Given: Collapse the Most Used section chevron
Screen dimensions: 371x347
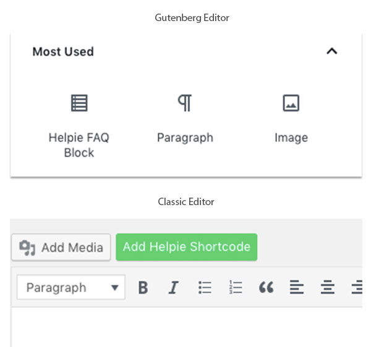Looking at the screenshot, I should click(332, 51).
